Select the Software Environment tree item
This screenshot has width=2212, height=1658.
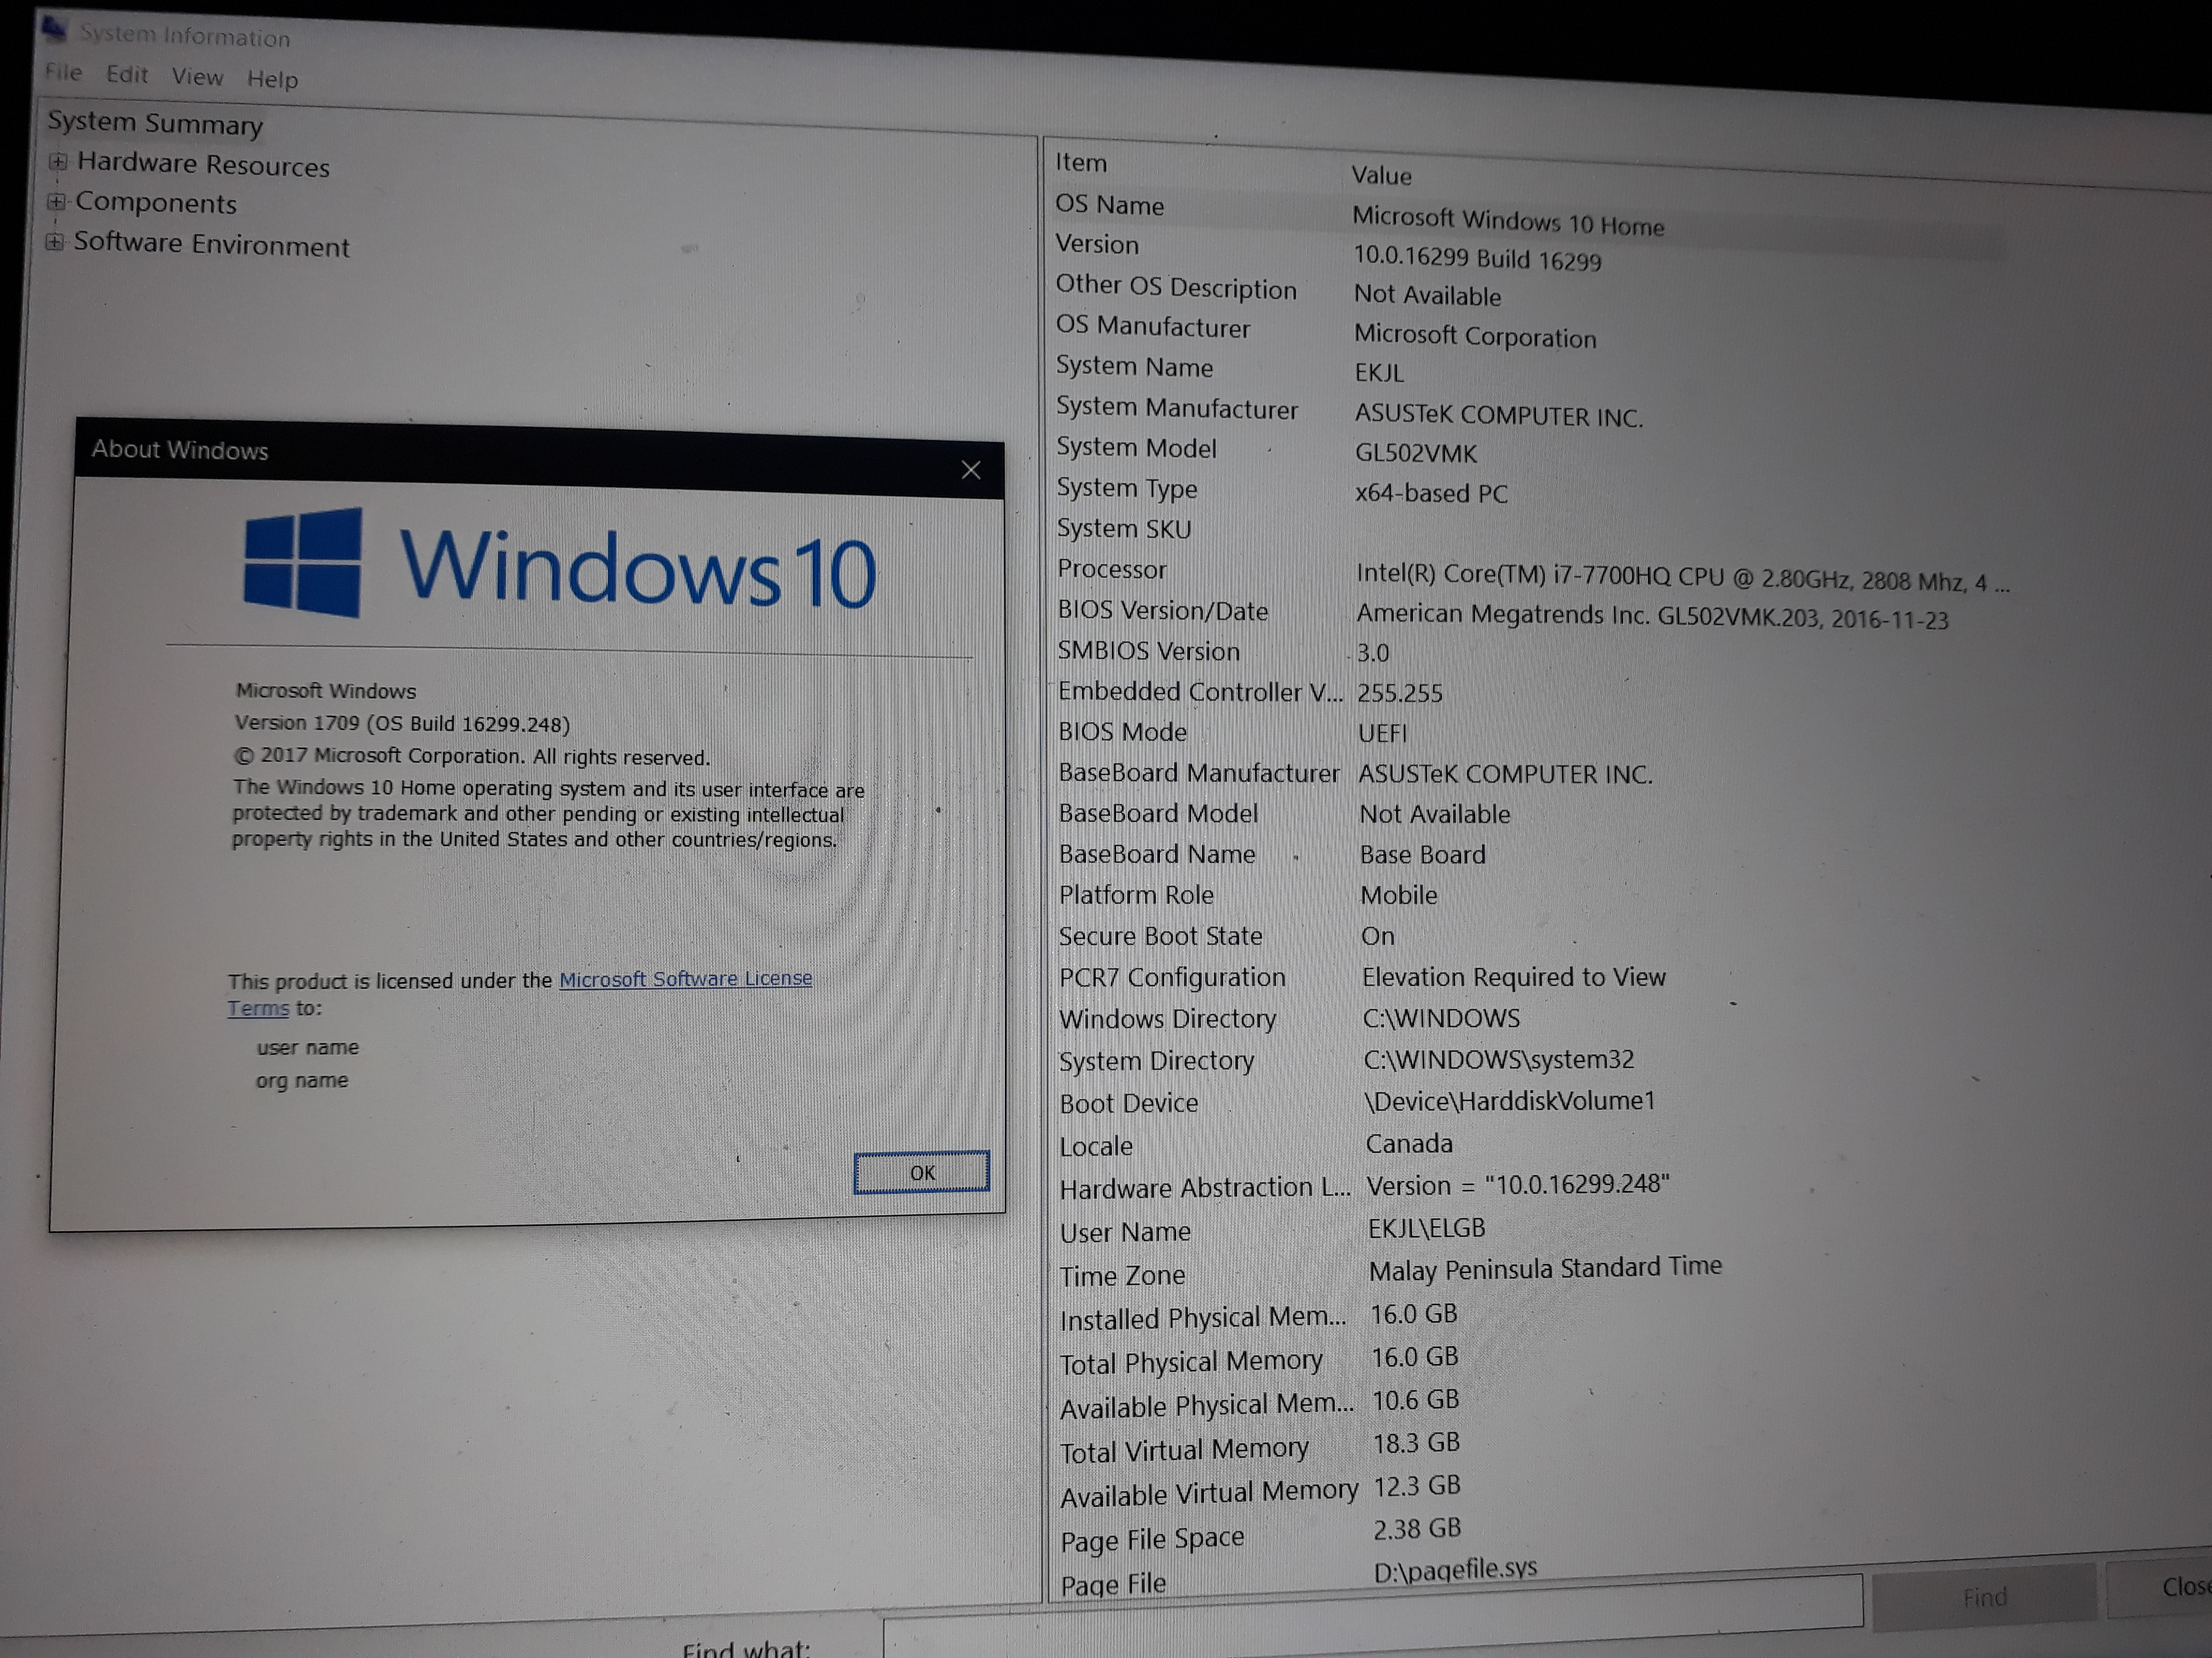pos(211,245)
